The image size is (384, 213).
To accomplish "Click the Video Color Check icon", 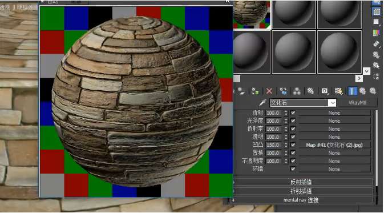I will pyautogui.click(x=377, y=33).
